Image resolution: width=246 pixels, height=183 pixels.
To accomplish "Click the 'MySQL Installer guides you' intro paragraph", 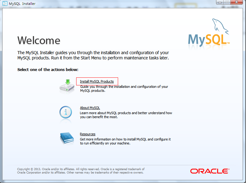I will tap(93, 55).
